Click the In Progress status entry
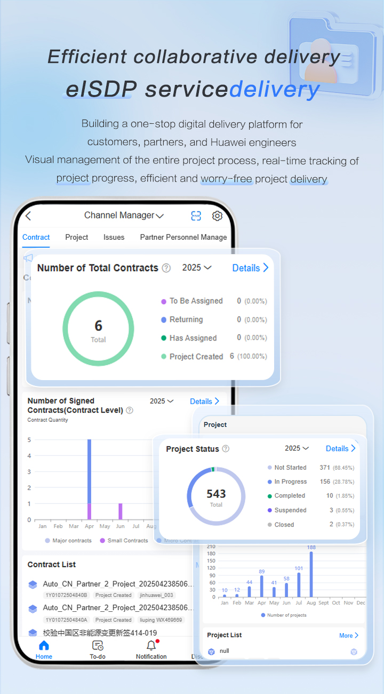Image resolution: width=384 pixels, height=694 pixels. coord(311,482)
